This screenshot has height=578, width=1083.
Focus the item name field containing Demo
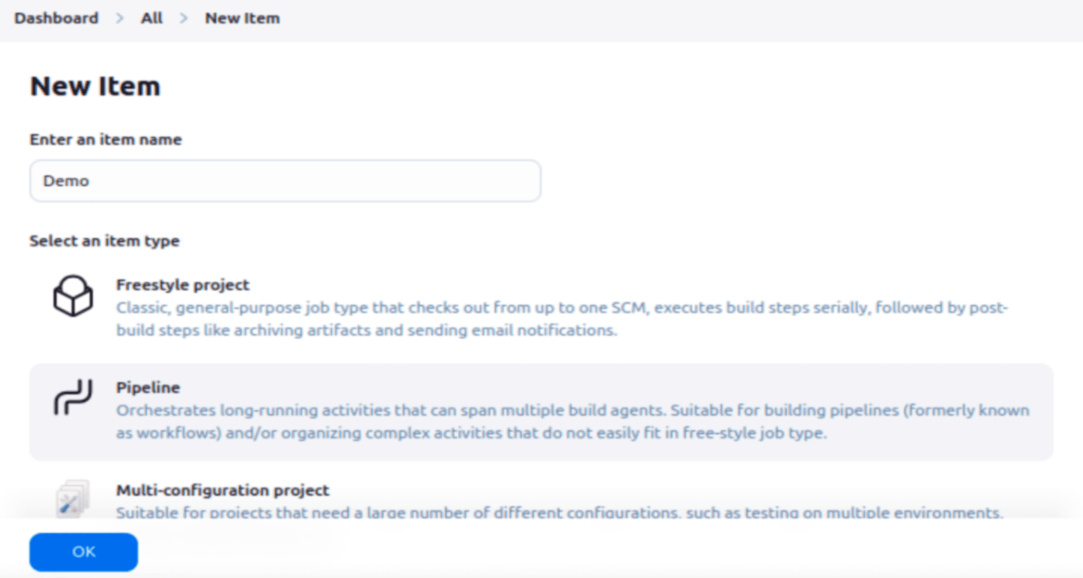coord(285,181)
